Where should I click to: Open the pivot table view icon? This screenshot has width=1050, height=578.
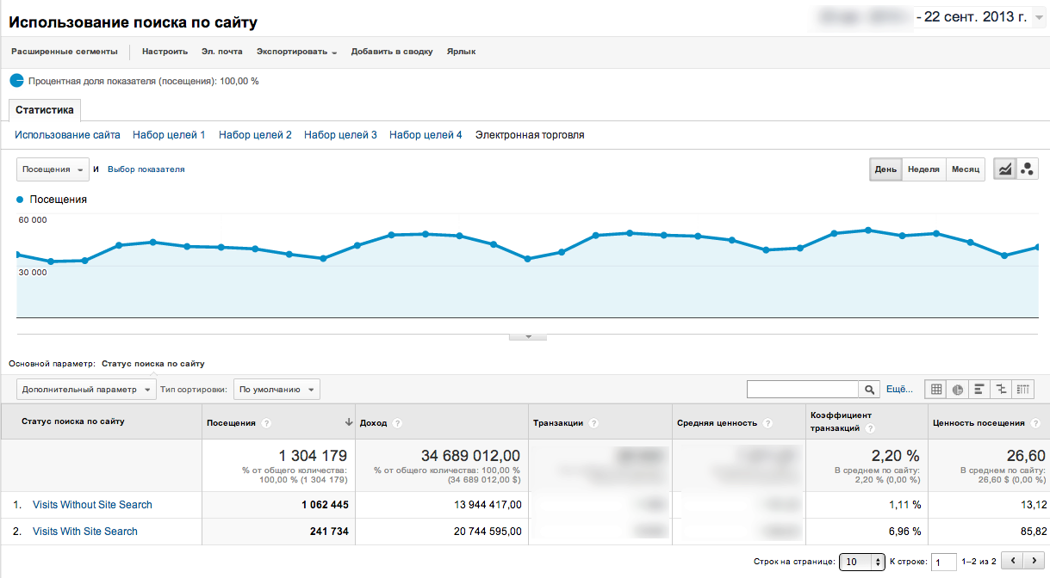click(1023, 390)
